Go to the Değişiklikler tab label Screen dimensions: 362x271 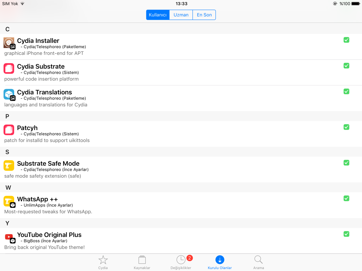tap(181, 268)
